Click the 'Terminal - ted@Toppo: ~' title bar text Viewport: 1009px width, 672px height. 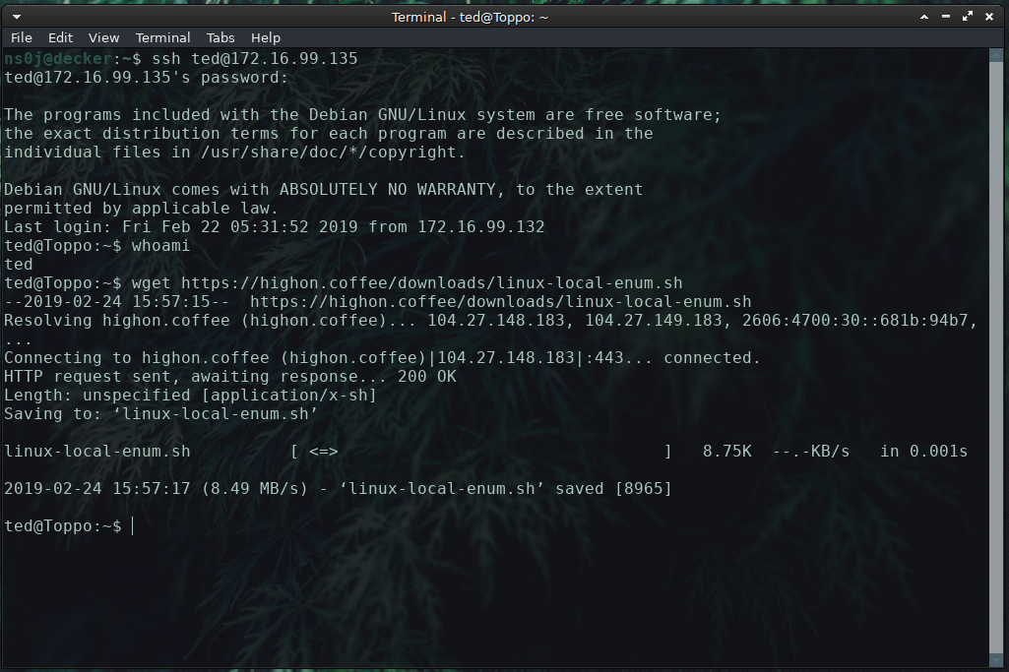[x=471, y=17]
